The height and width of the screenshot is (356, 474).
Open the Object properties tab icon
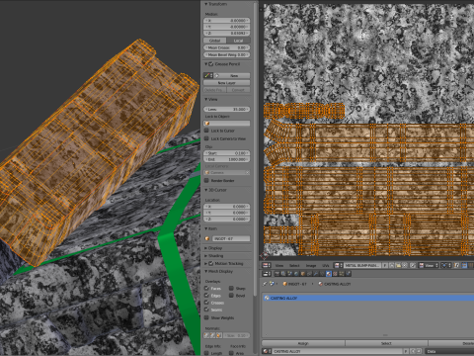pos(303,274)
